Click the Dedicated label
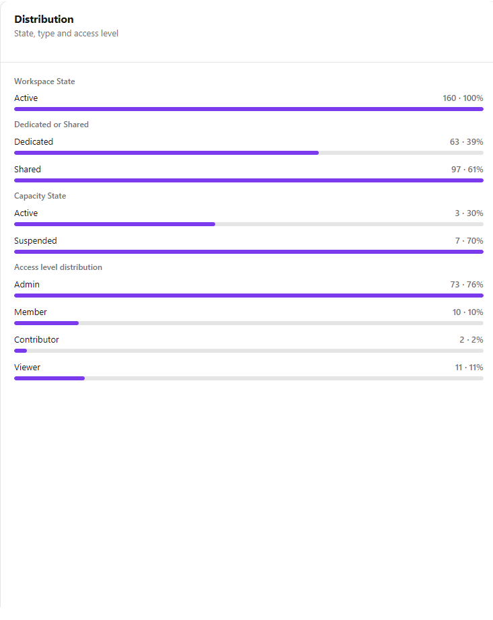 (34, 141)
